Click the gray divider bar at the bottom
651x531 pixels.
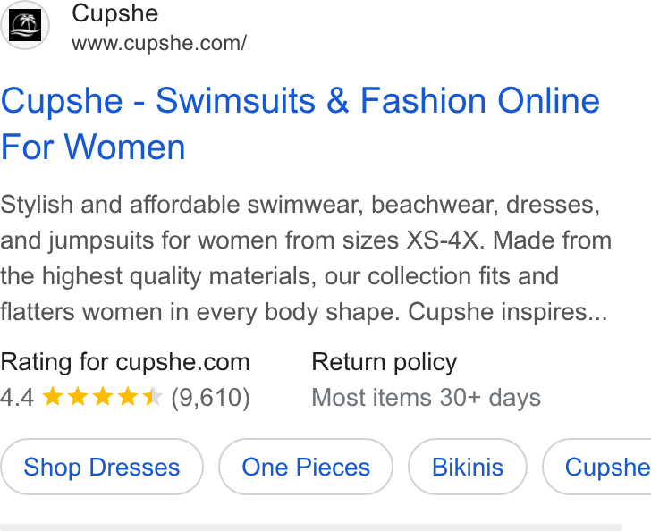tap(311, 527)
